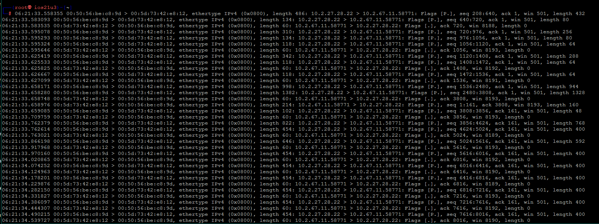Image resolution: width=599 pixels, height=224 pixels.
Task: Click 'length 48' payload length
Action: 567,111
